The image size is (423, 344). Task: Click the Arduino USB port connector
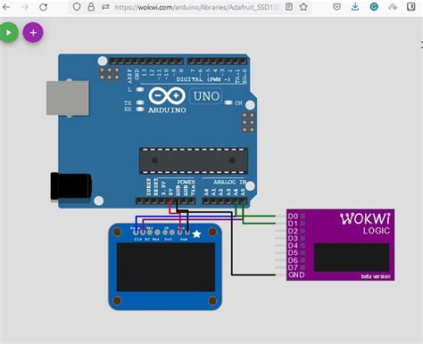[x=68, y=98]
